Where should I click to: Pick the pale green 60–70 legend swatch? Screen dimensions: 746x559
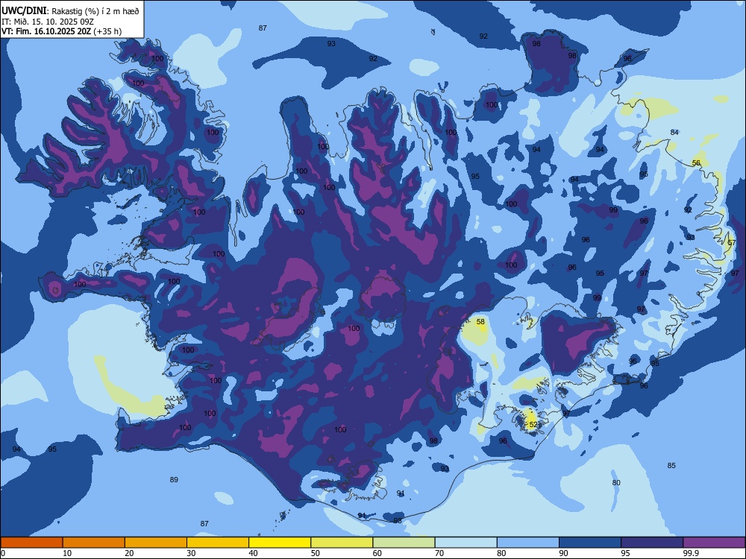[404, 543]
